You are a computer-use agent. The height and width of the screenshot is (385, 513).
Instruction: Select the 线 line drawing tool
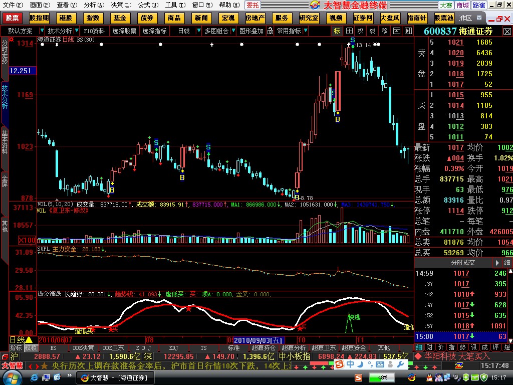[372, 31]
